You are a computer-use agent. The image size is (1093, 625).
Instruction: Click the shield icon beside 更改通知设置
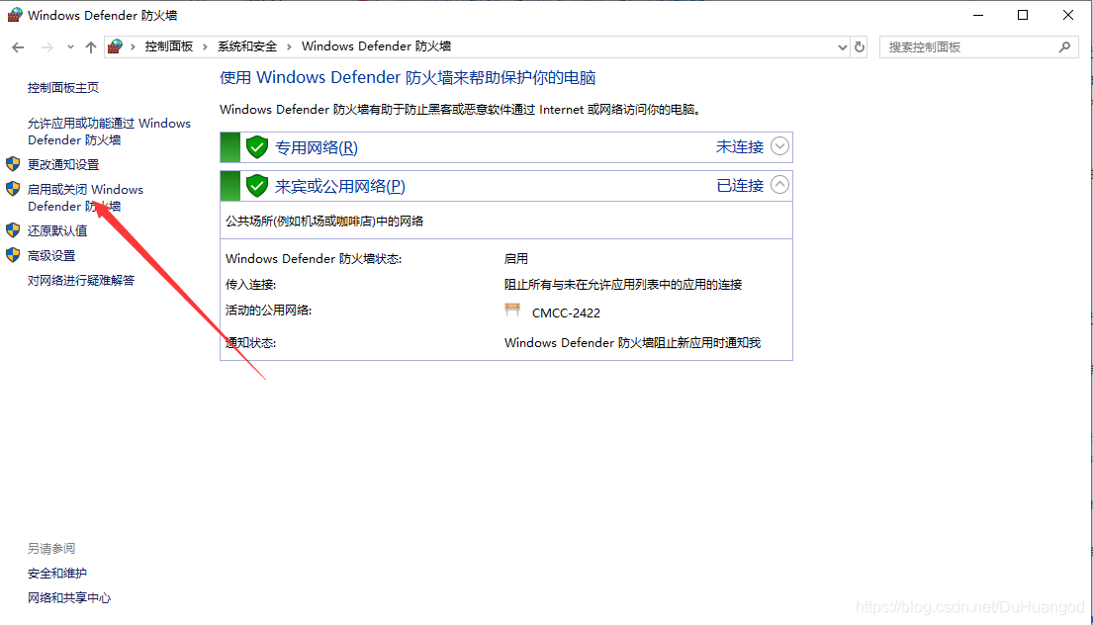pyautogui.click(x=13, y=164)
